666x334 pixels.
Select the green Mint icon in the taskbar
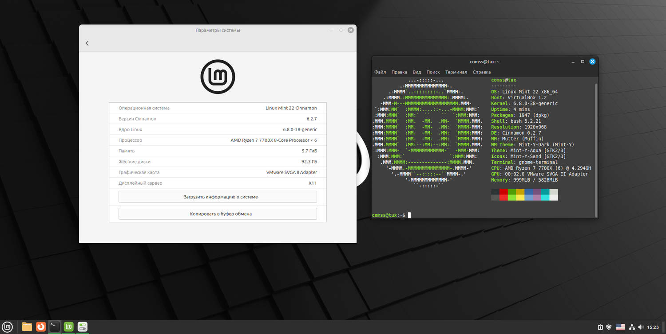(x=68, y=327)
